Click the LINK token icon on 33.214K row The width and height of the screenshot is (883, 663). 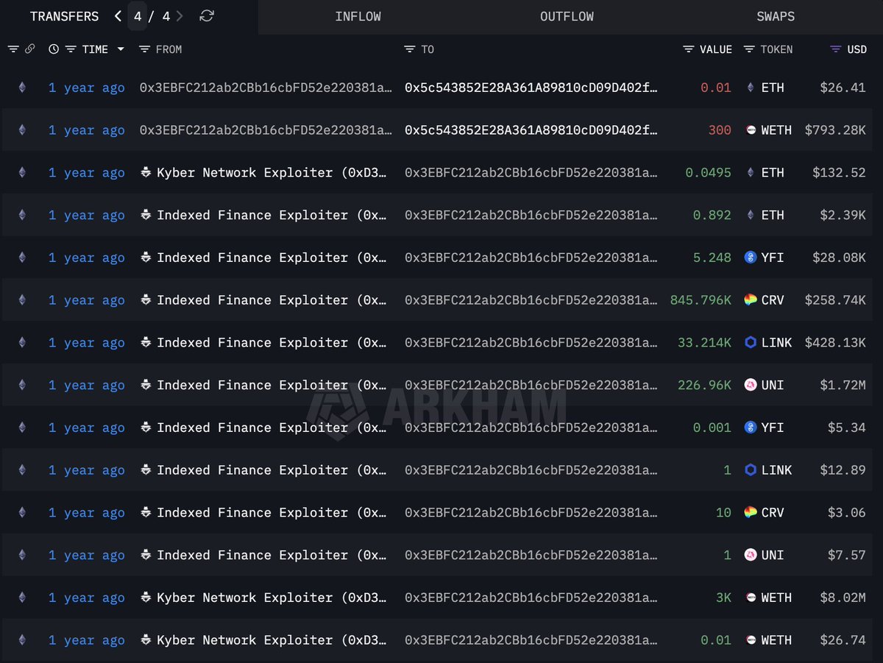point(751,343)
